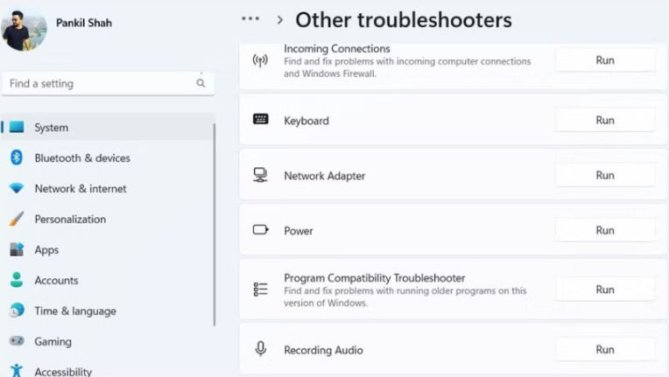Click the breadcrumb chevron arrow

click(x=280, y=20)
